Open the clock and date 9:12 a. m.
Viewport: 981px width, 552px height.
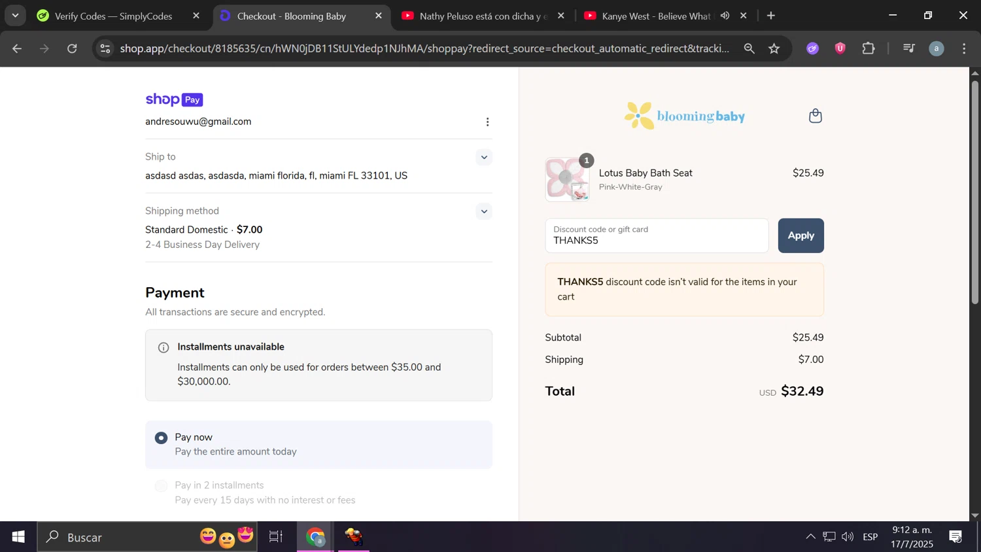[912, 537]
